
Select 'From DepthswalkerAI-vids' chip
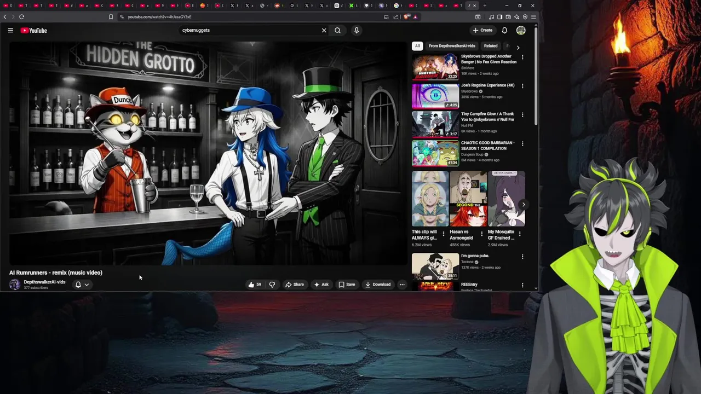pos(452,46)
